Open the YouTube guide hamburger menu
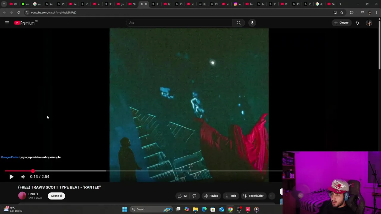This screenshot has height=214, width=381. [7, 23]
